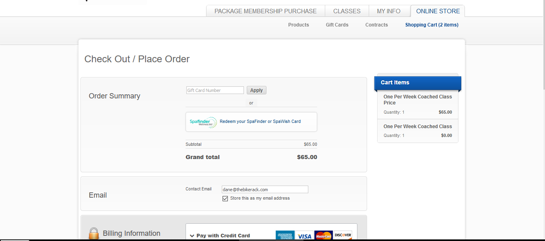This screenshot has height=241, width=545.
Task: Open the Package Membership Purchase tab
Action: [265, 11]
